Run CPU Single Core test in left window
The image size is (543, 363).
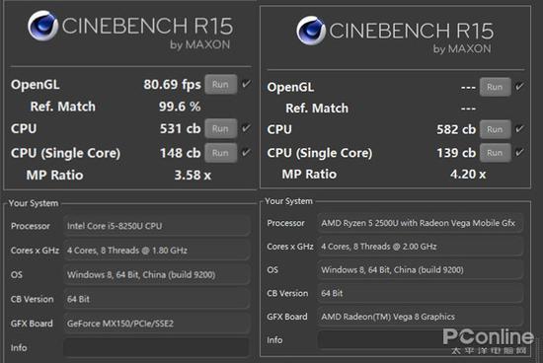click(x=220, y=153)
